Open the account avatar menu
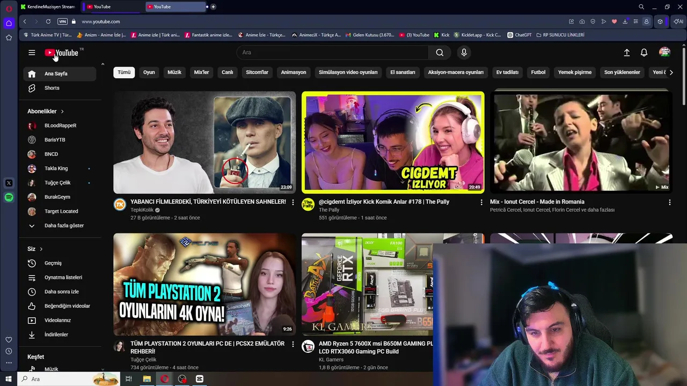Viewport: 687px width, 386px height. click(x=664, y=53)
